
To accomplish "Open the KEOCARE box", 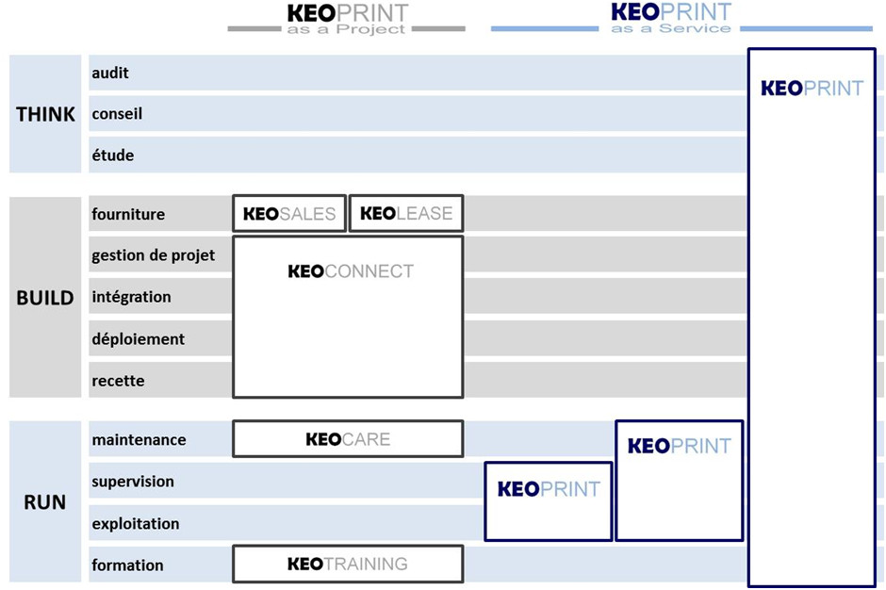I will coord(348,438).
